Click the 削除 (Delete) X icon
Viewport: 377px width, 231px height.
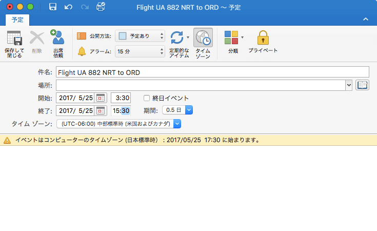click(x=37, y=38)
